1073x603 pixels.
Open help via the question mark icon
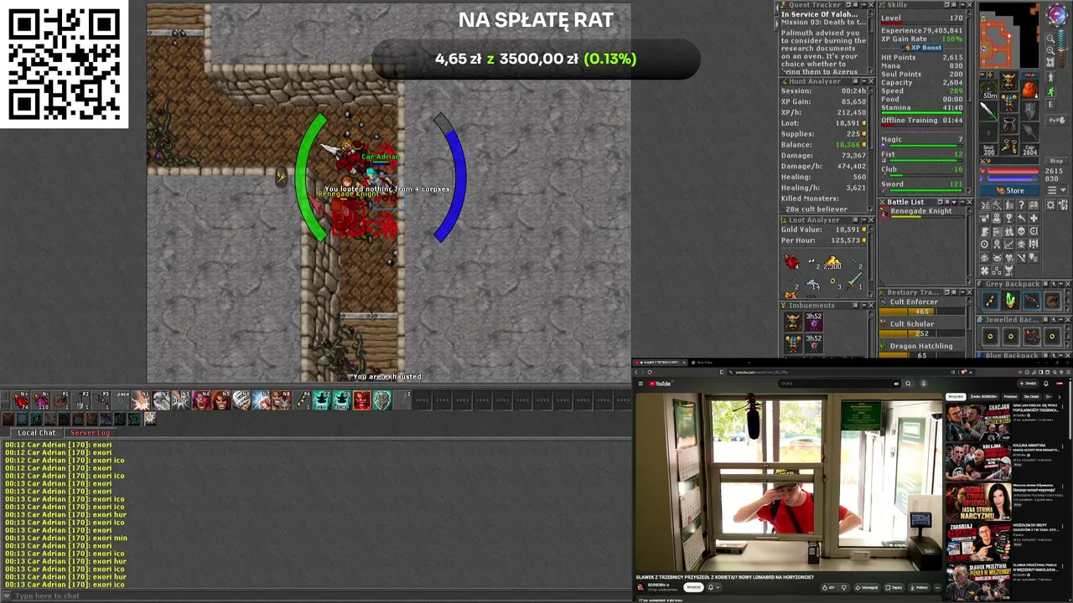point(1021,204)
